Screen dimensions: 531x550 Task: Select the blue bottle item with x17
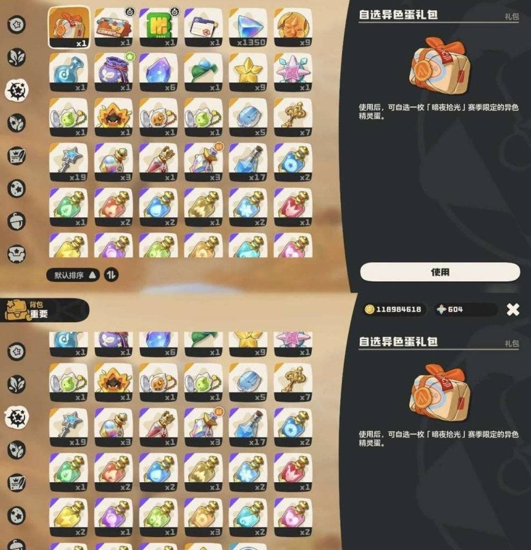click(248, 162)
